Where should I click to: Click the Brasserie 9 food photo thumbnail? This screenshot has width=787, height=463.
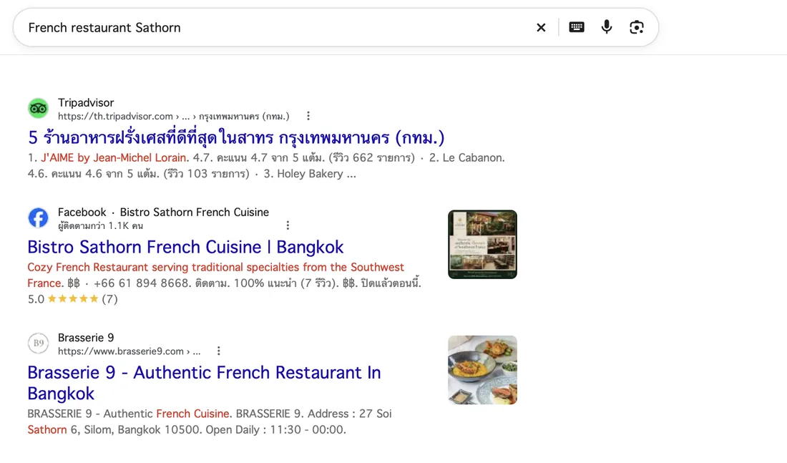click(x=482, y=370)
